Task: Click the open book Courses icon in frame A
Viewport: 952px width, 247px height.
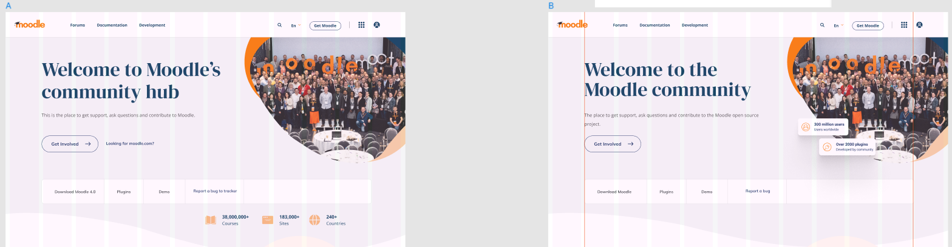Action: [211, 220]
